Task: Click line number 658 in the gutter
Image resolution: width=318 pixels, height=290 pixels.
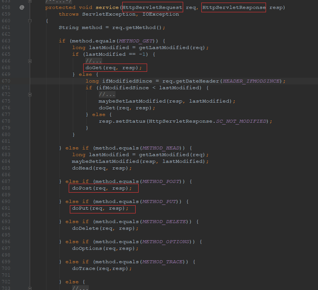Action: pos(6,7)
